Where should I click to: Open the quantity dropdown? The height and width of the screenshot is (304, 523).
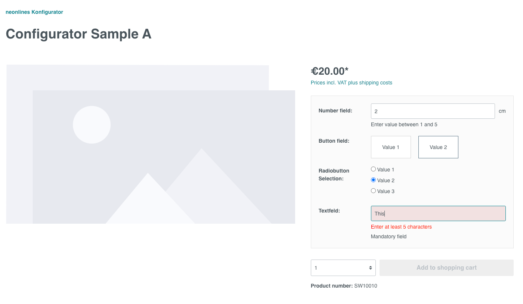pyautogui.click(x=343, y=268)
